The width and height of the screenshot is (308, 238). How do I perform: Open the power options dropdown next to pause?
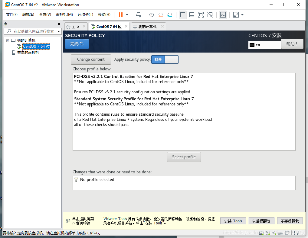tap(127, 15)
